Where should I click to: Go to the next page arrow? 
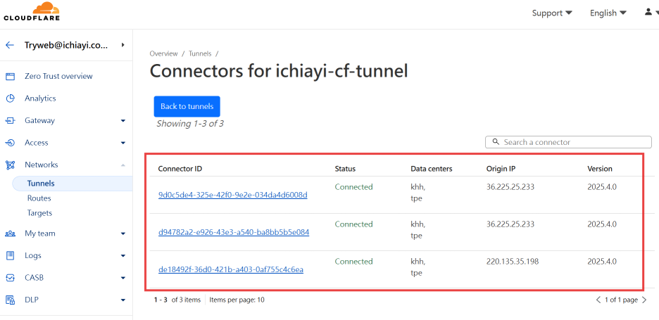(644, 300)
